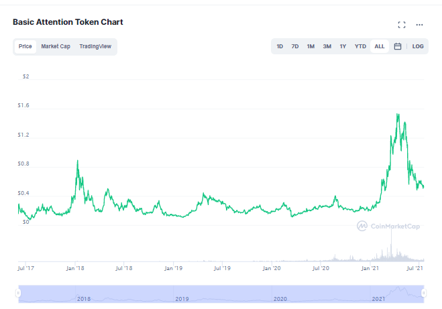Open the calendar date range picker
The width and height of the screenshot is (442, 309).
pyautogui.click(x=398, y=46)
